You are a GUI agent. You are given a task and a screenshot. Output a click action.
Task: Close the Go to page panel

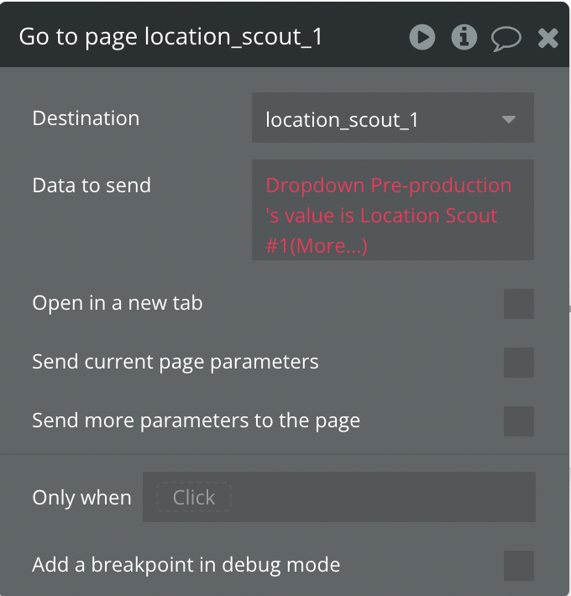pyautogui.click(x=548, y=38)
